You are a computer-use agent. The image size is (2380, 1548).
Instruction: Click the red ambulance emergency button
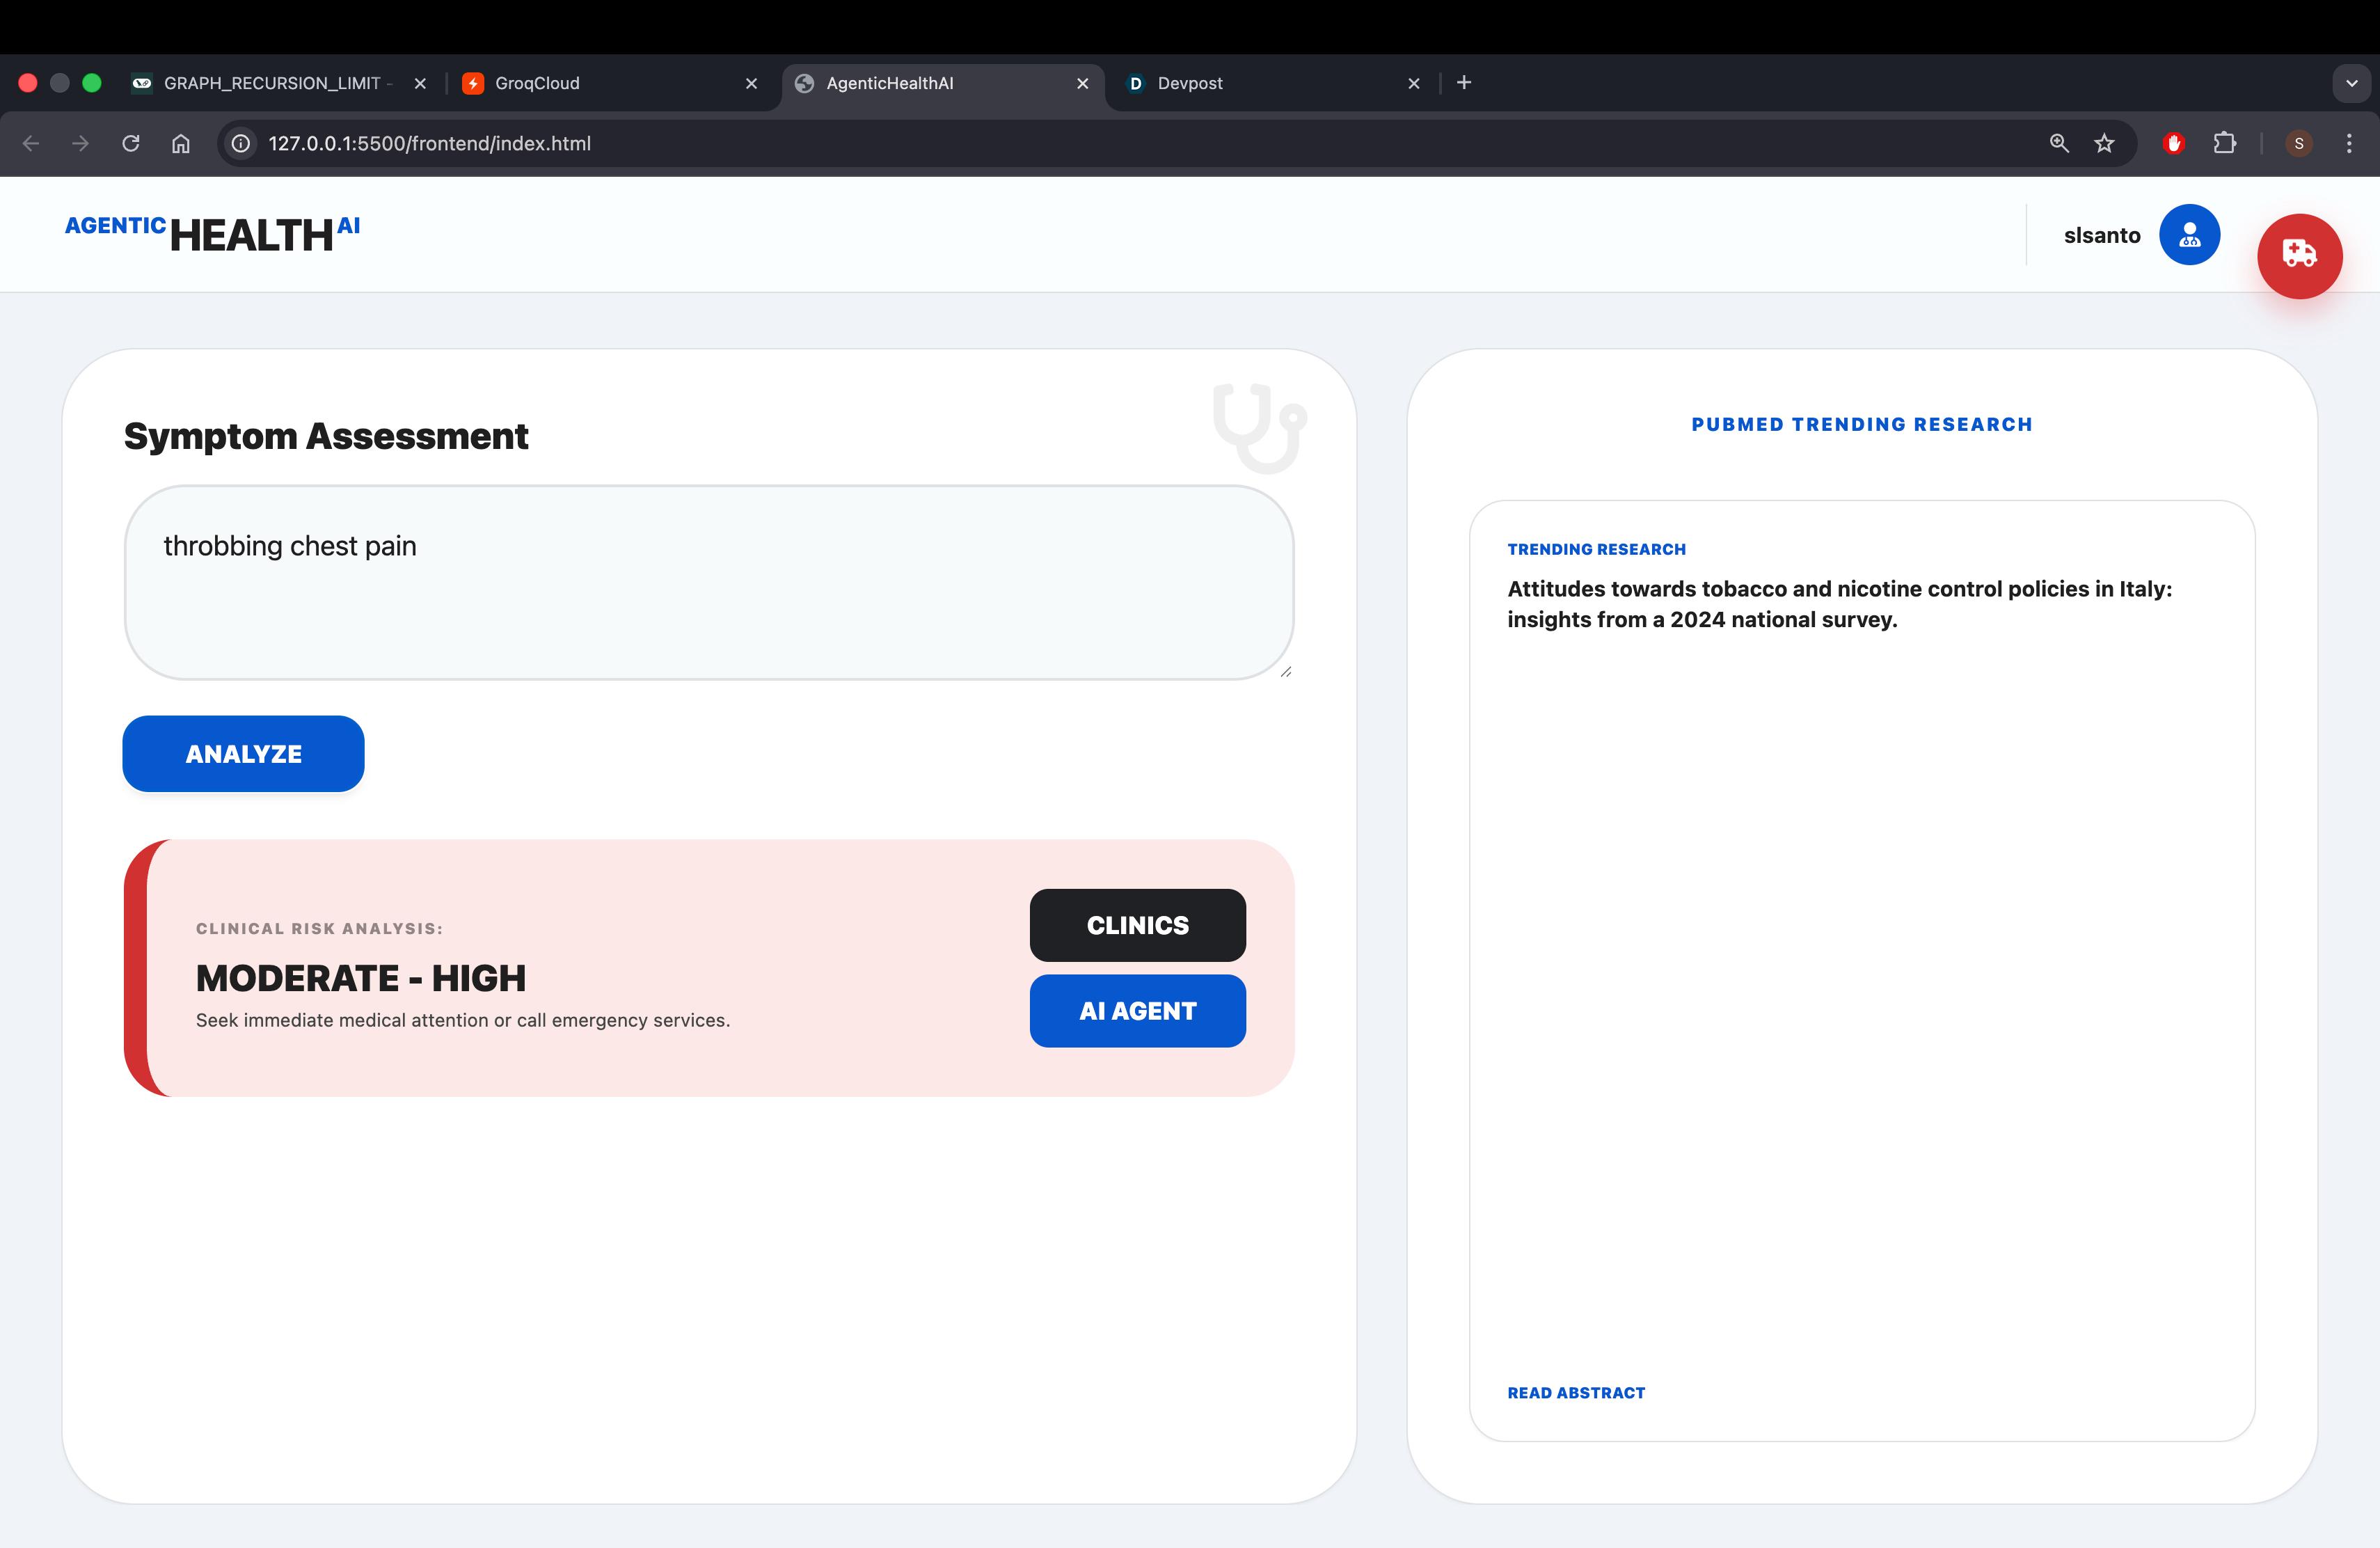tap(2299, 256)
